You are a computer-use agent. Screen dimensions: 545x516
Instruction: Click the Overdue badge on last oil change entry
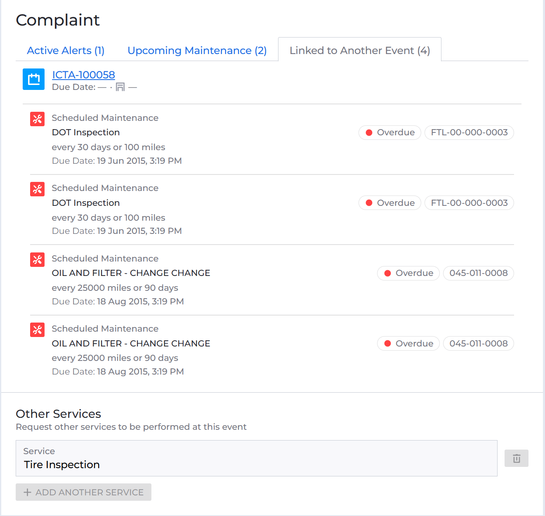click(408, 343)
